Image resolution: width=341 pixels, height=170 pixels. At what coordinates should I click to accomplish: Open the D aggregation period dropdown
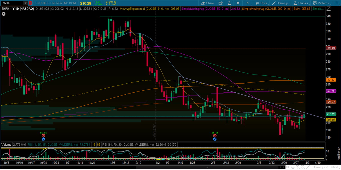[248, 3]
